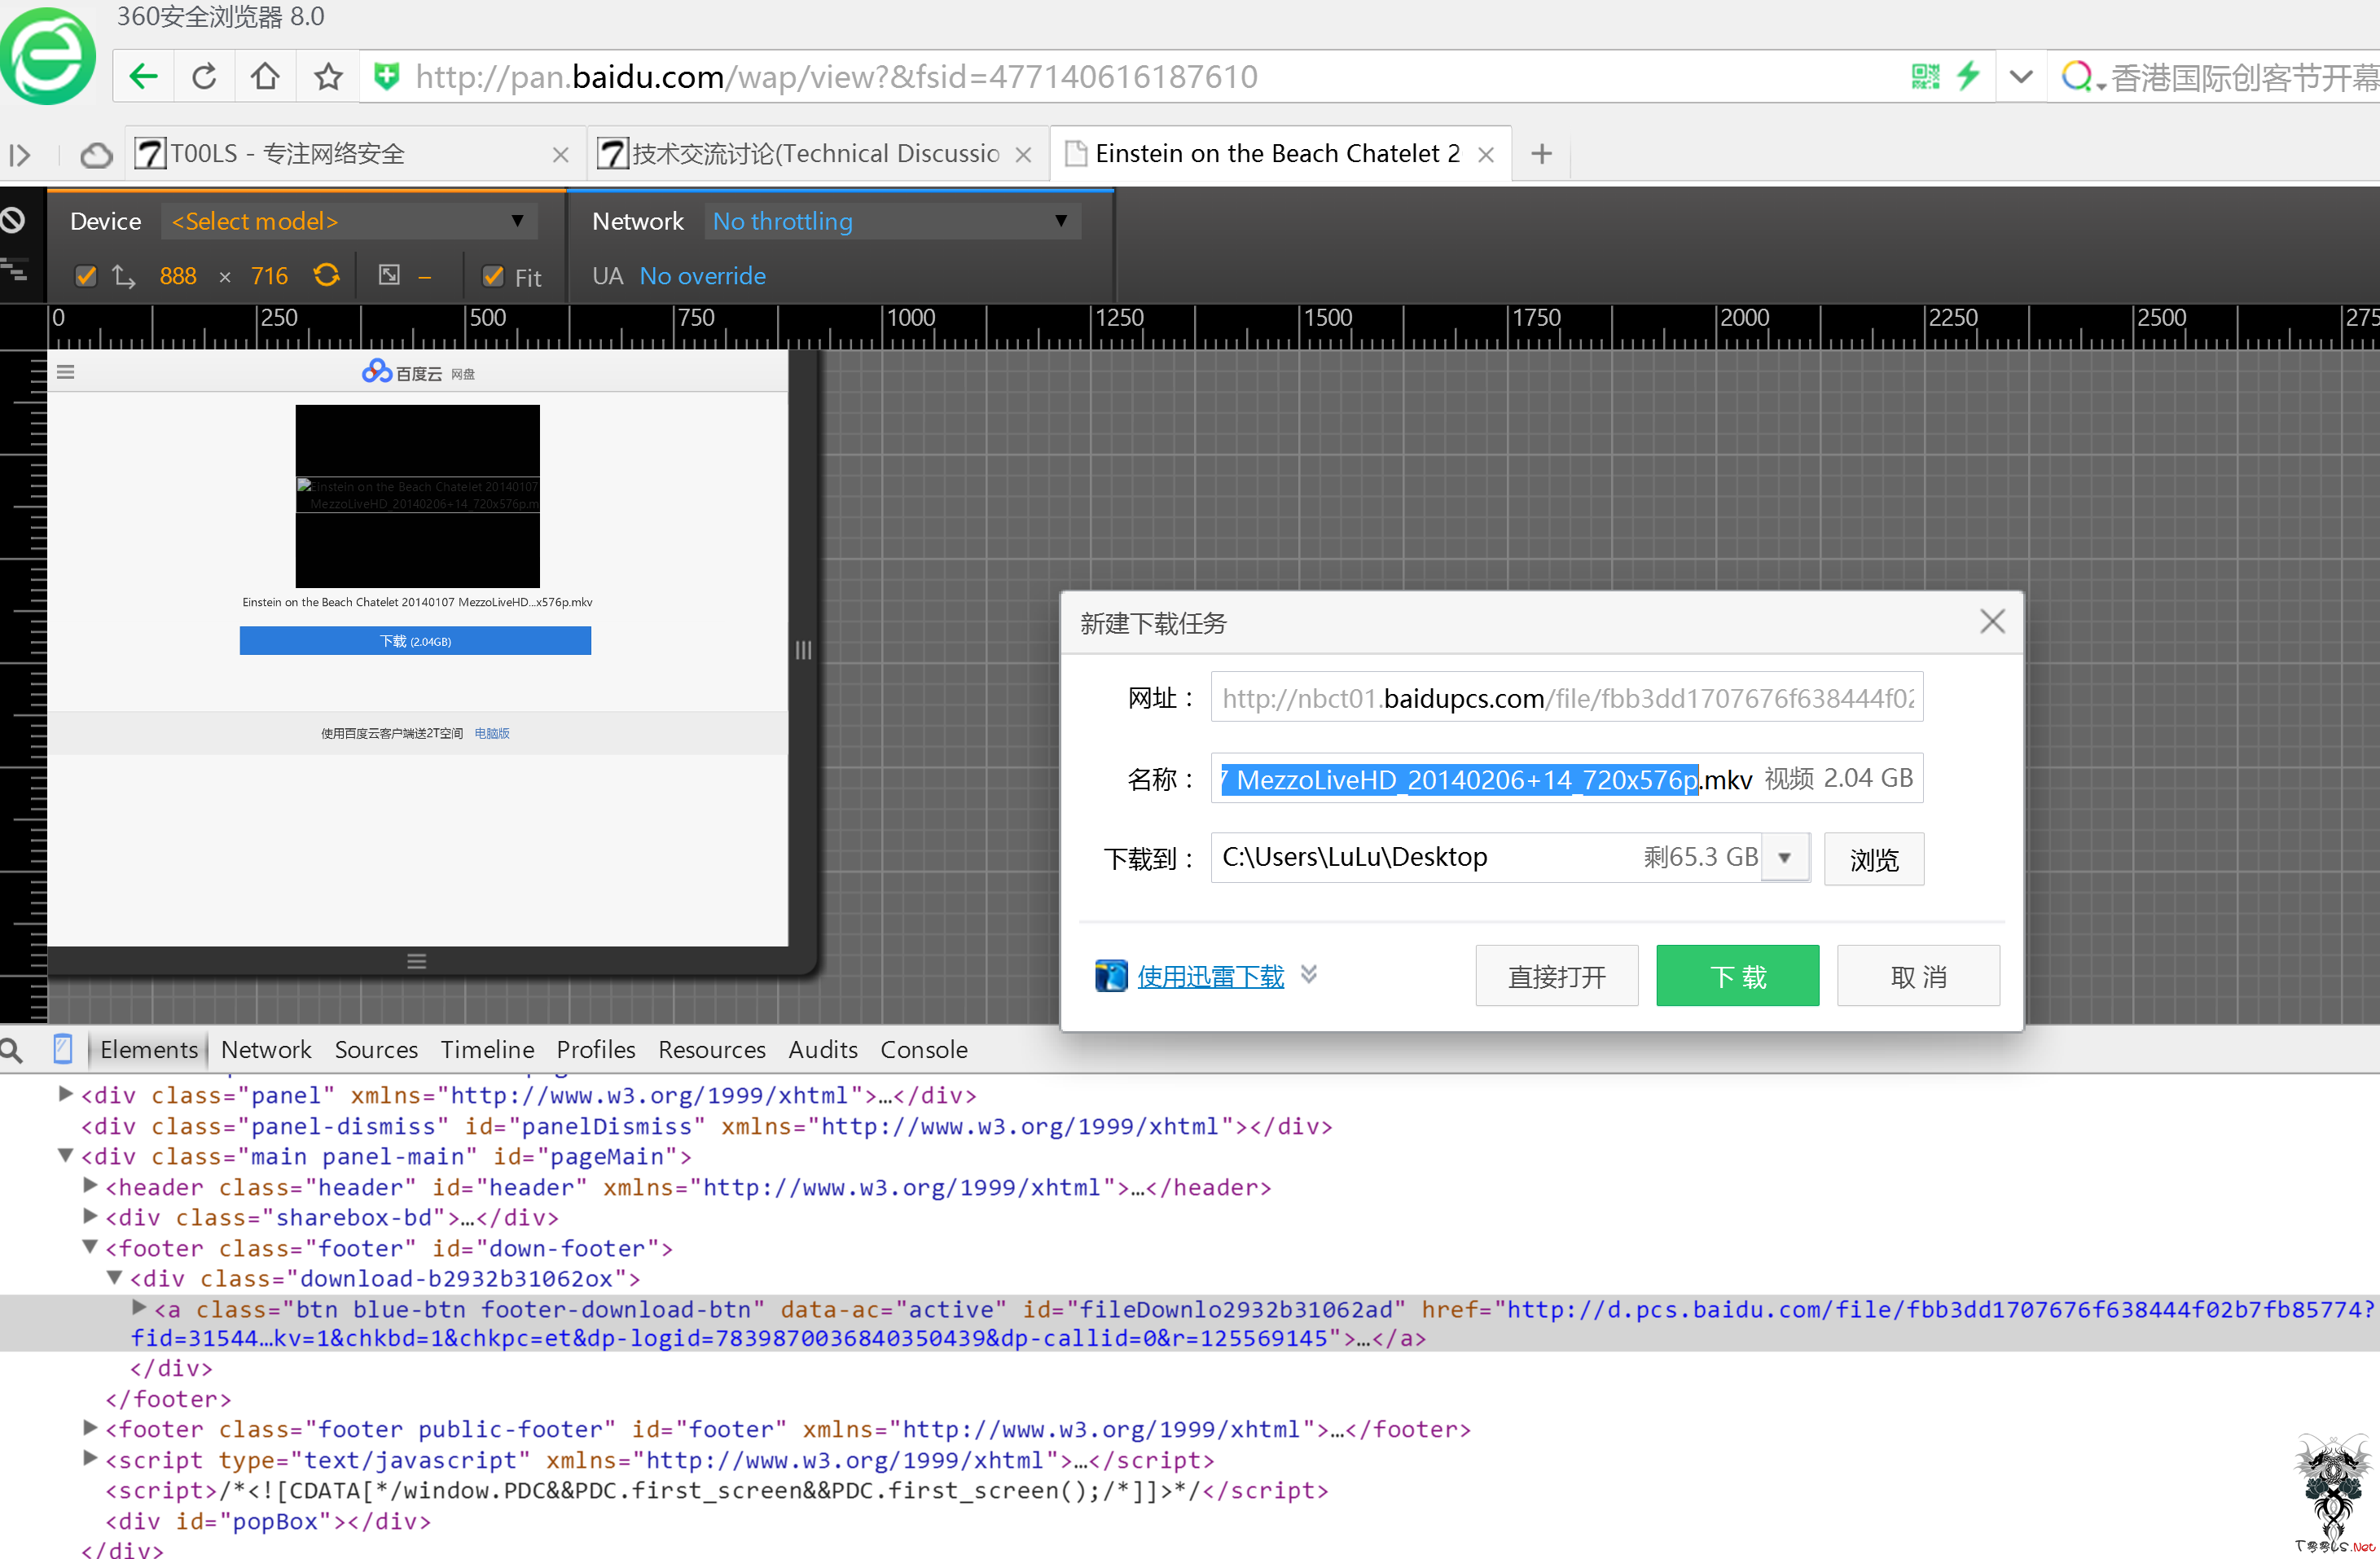Click the devtools magnifier inspect icon
Screen dimensions: 2380x1559
pyautogui.click(x=12, y=1050)
